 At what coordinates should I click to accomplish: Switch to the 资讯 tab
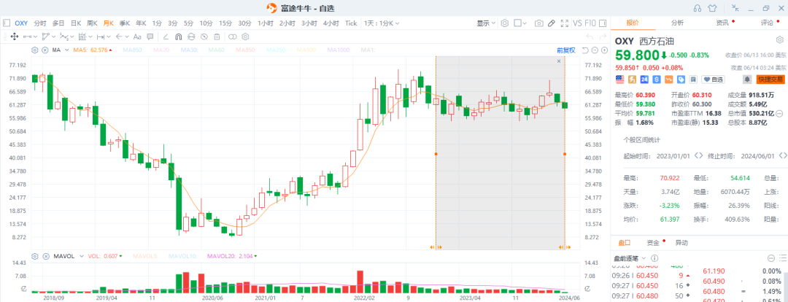[722, 23]
